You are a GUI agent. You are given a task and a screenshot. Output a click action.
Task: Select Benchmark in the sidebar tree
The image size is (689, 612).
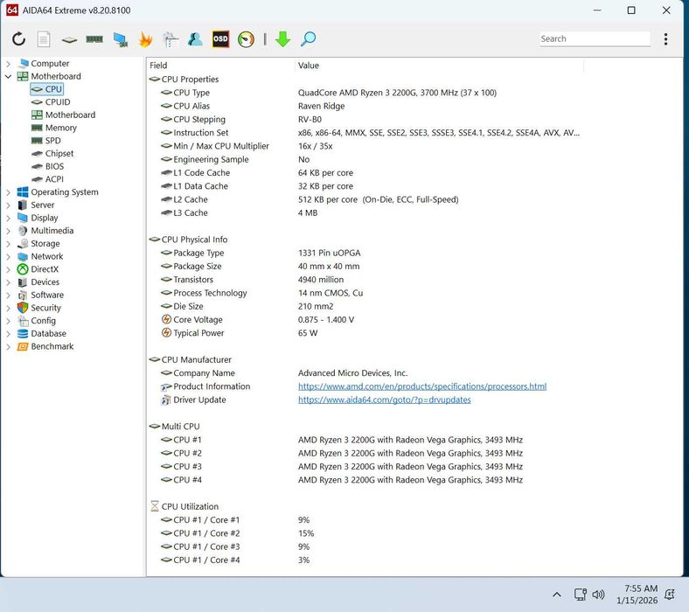point(45,346)
